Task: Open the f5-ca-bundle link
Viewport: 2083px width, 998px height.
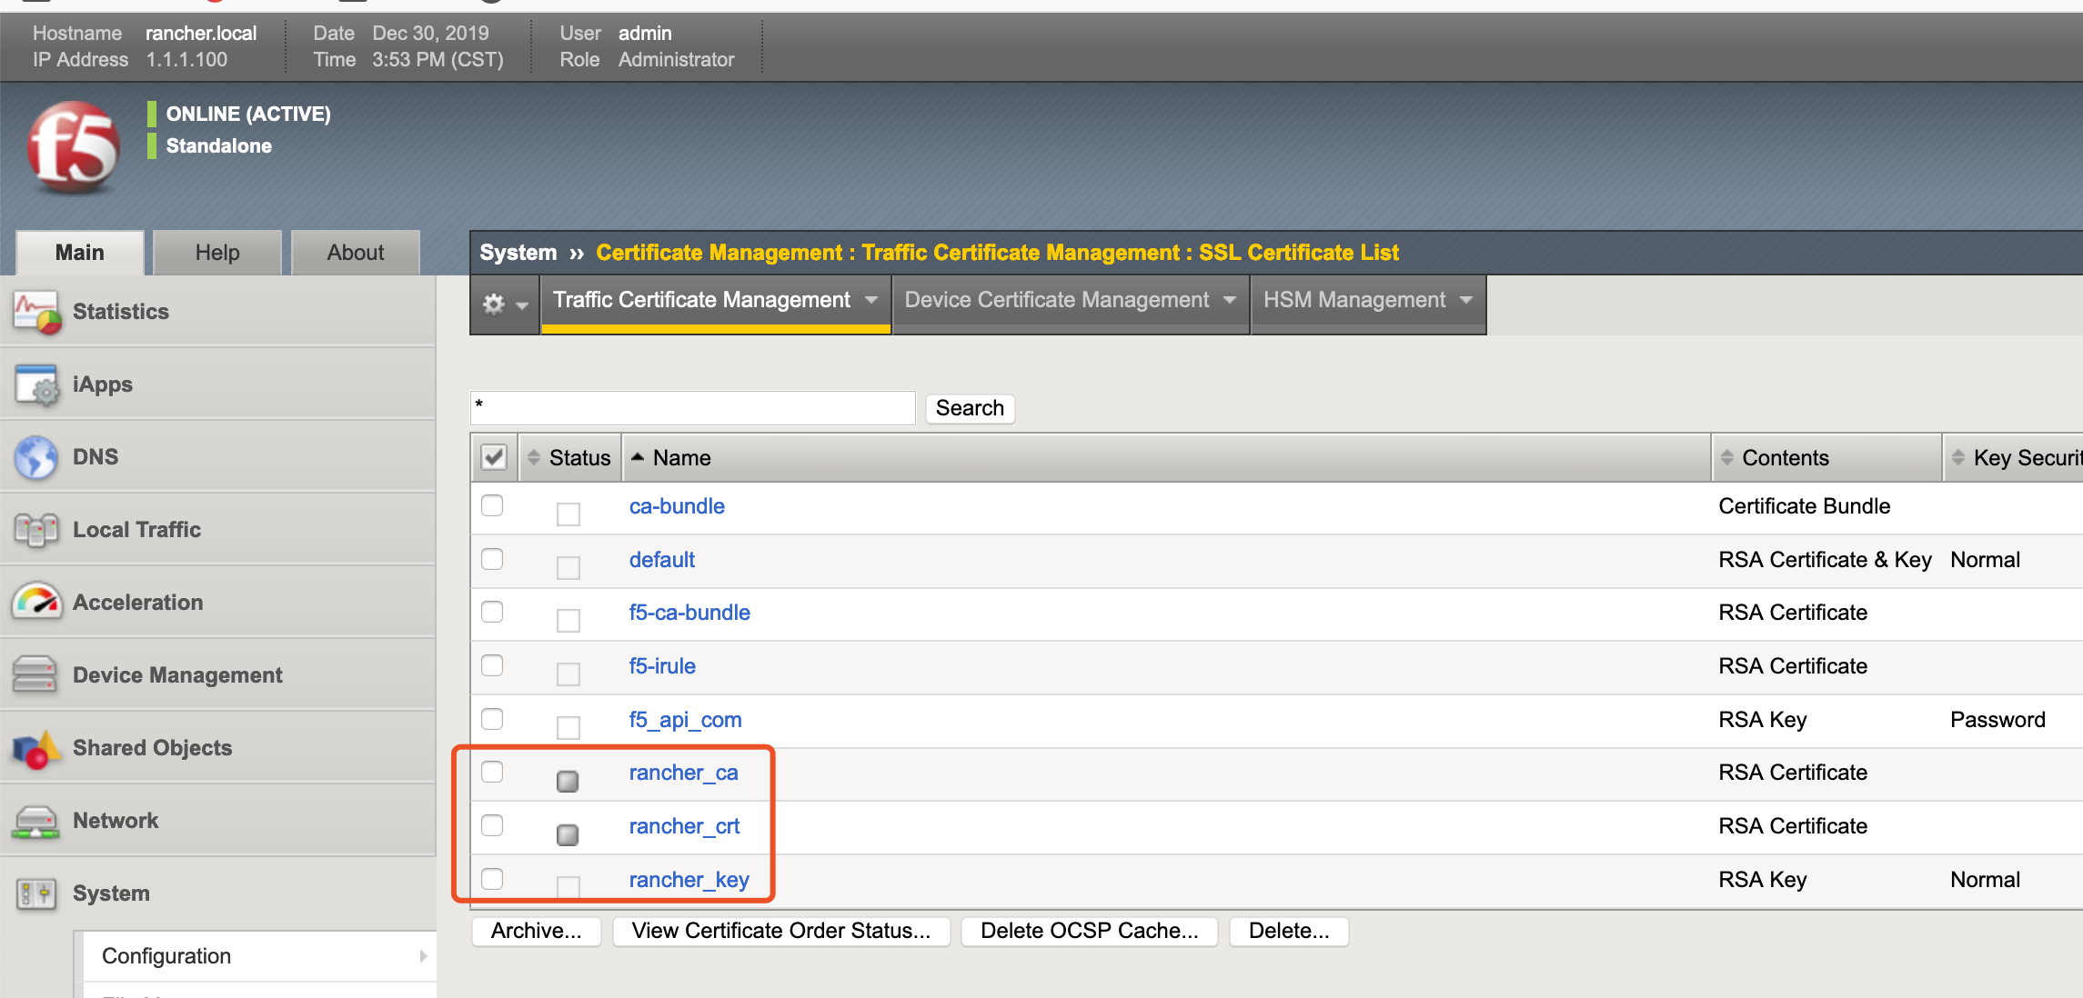Action: (x=689, y=613)
